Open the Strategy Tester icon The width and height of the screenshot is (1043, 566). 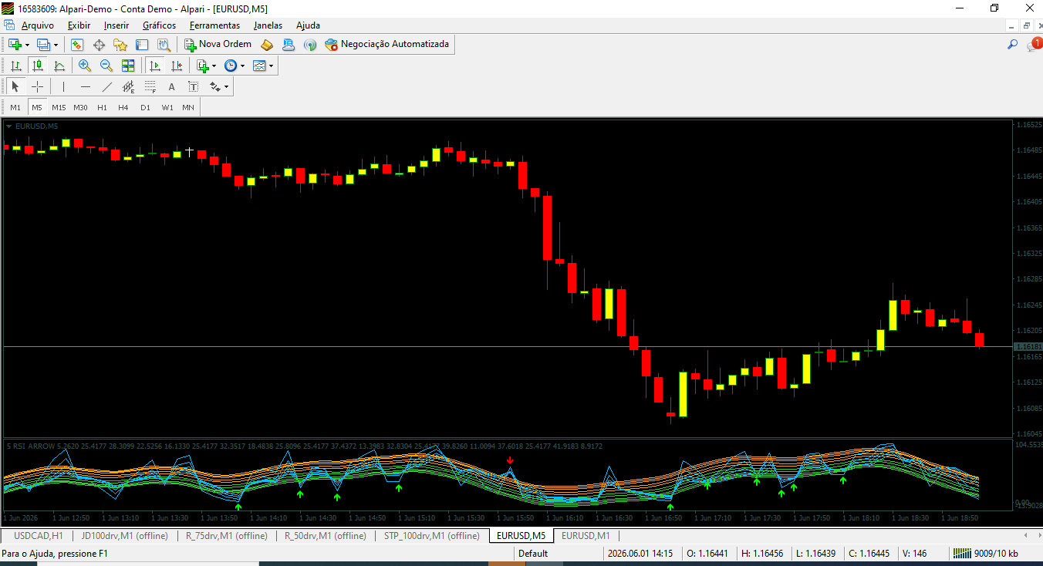coord(164,45)
